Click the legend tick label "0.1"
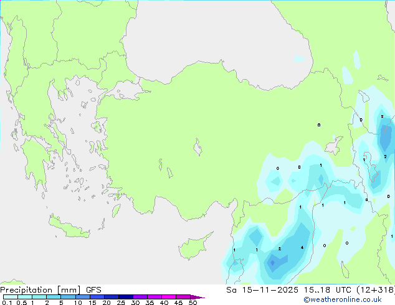 tap(7, 303)
